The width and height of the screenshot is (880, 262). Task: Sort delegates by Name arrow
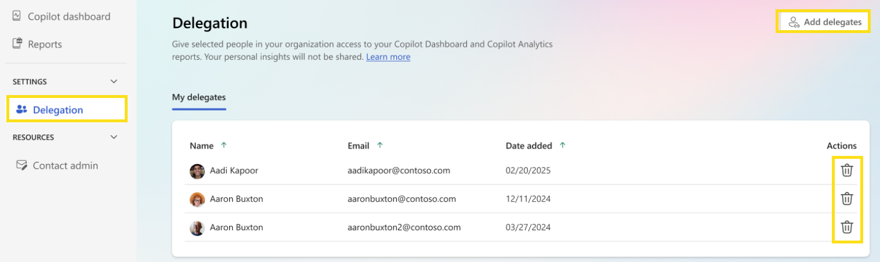[224, 145]
